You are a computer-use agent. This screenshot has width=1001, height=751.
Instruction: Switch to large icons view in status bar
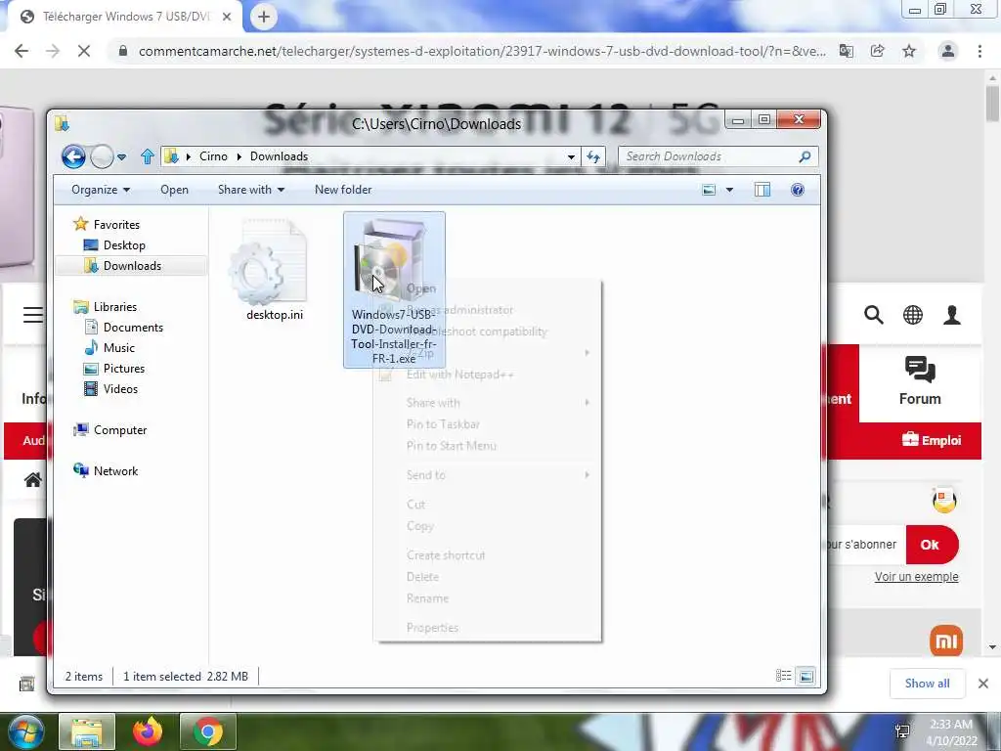pyautogui.click(x=806, y=676)
